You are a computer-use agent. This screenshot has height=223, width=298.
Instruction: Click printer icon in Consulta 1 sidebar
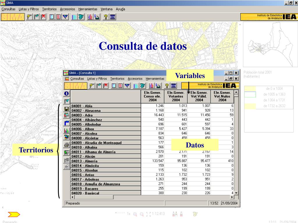click(x=67, y=145)
